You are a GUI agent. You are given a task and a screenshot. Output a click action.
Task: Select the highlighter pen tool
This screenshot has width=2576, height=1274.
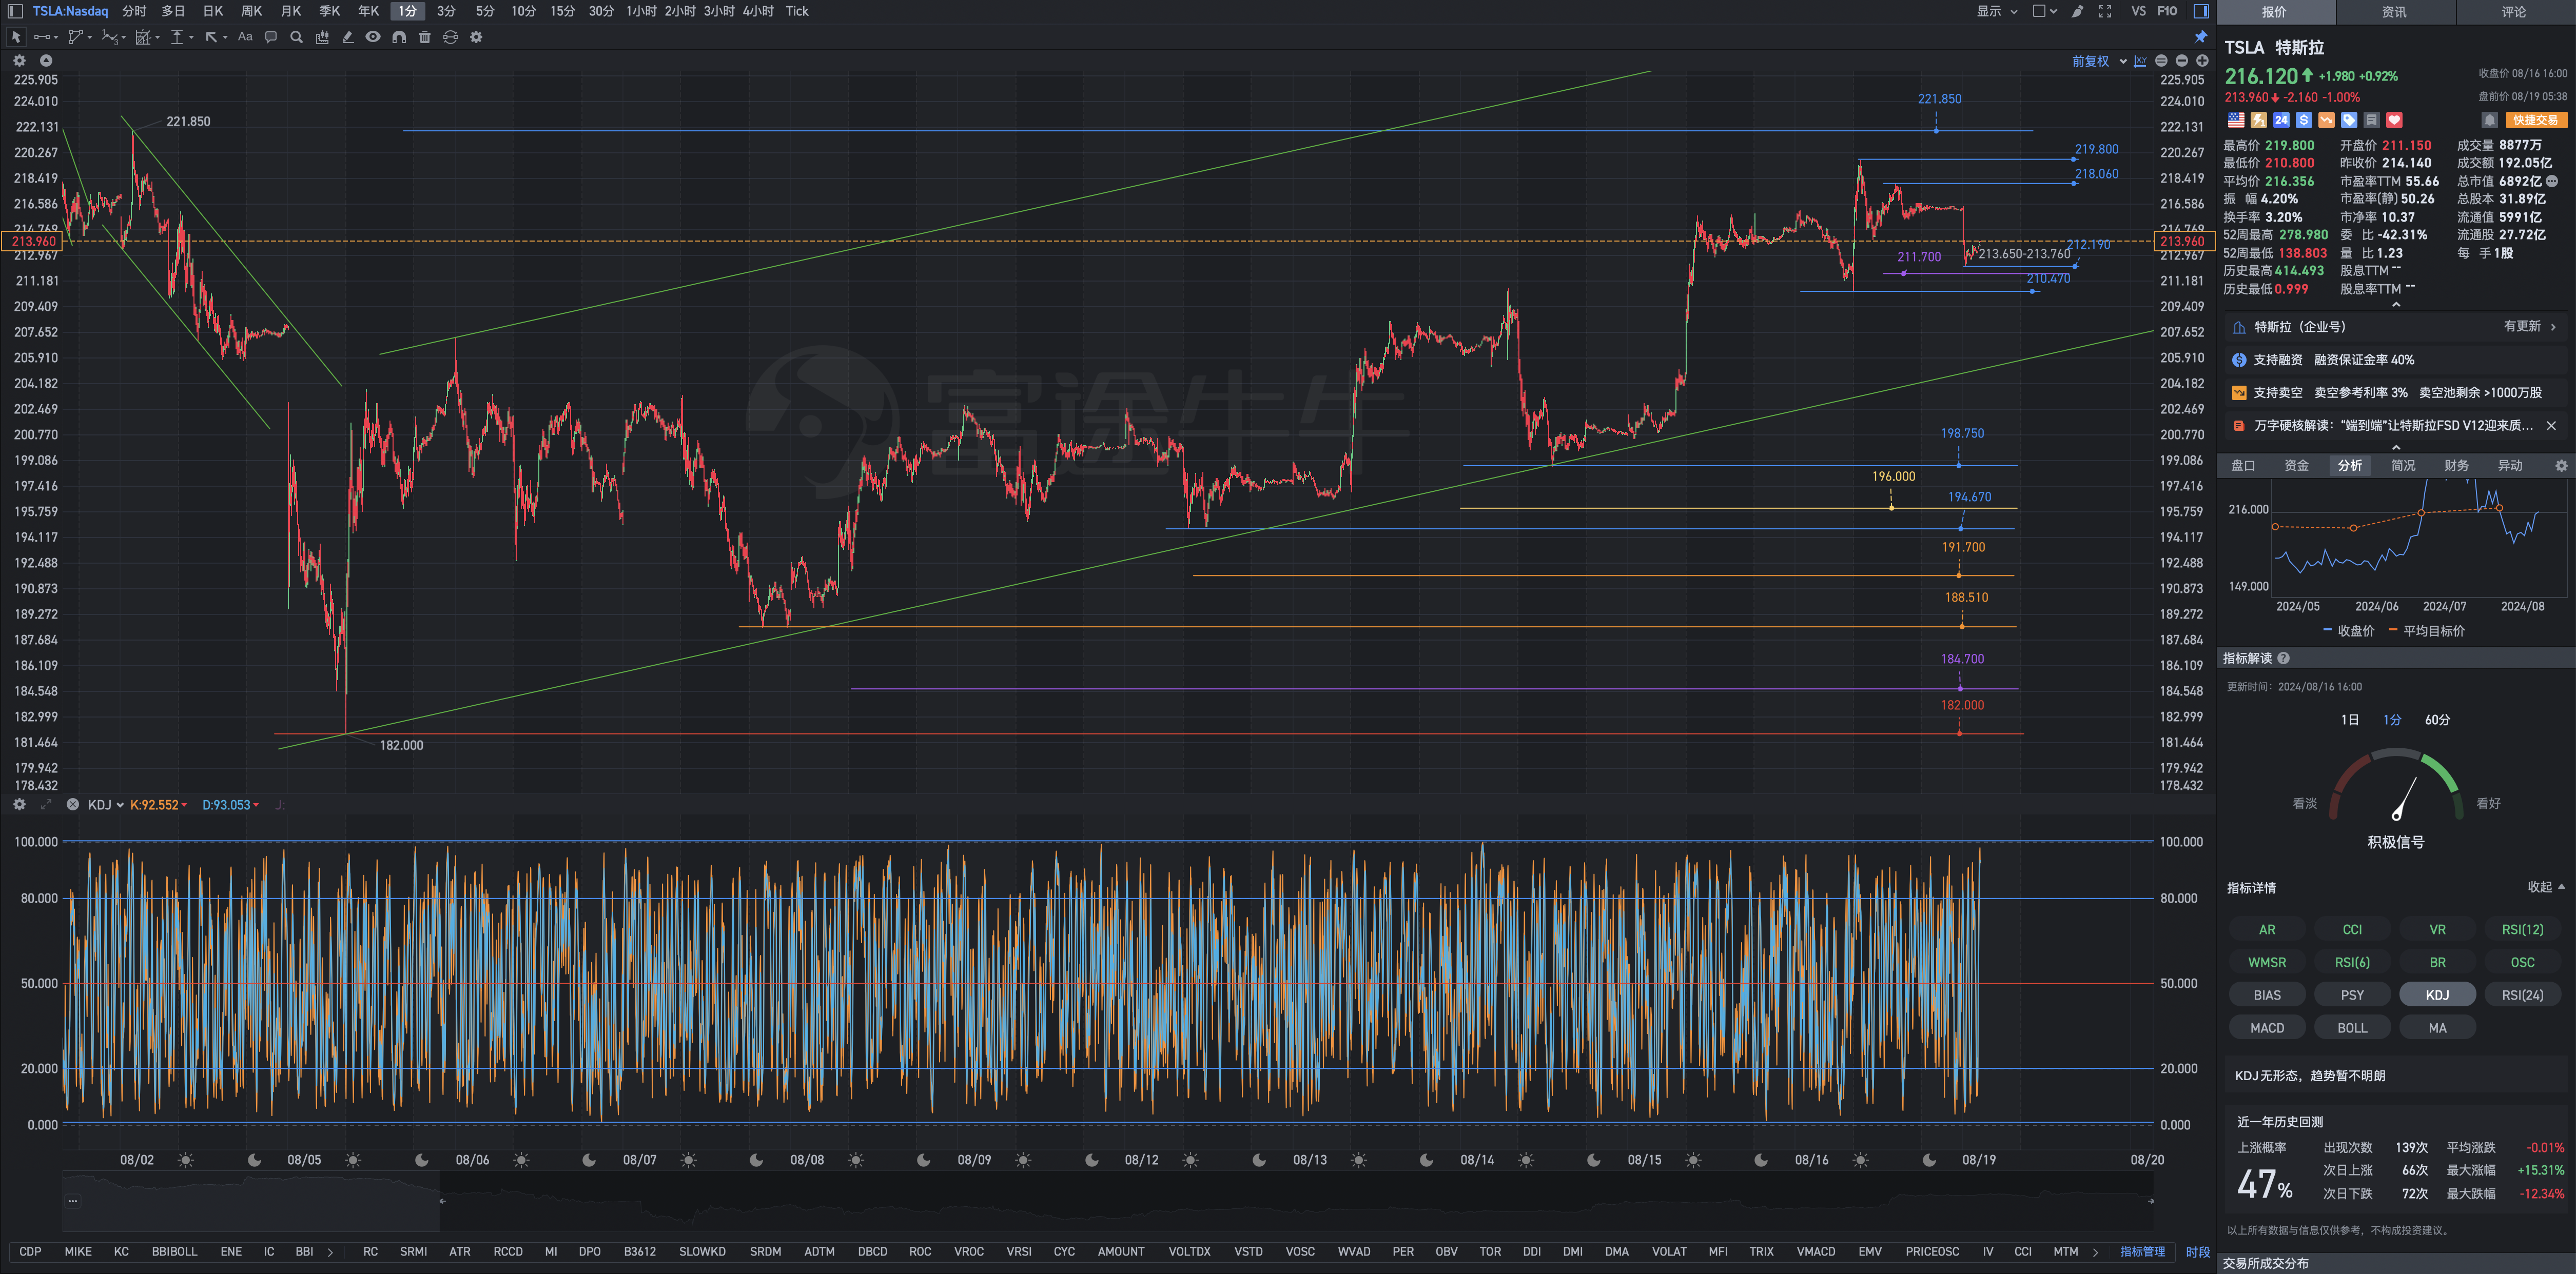pyautogui.click(x=348, y=37)
